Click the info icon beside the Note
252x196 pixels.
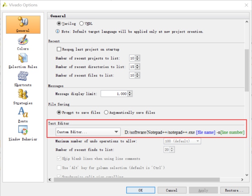(57, 31)
